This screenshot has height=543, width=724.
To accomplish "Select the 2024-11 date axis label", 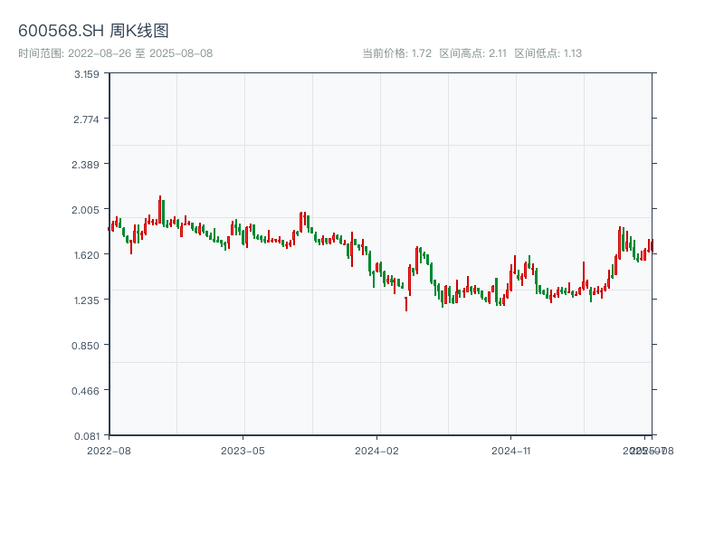I will tap(512, 450).
